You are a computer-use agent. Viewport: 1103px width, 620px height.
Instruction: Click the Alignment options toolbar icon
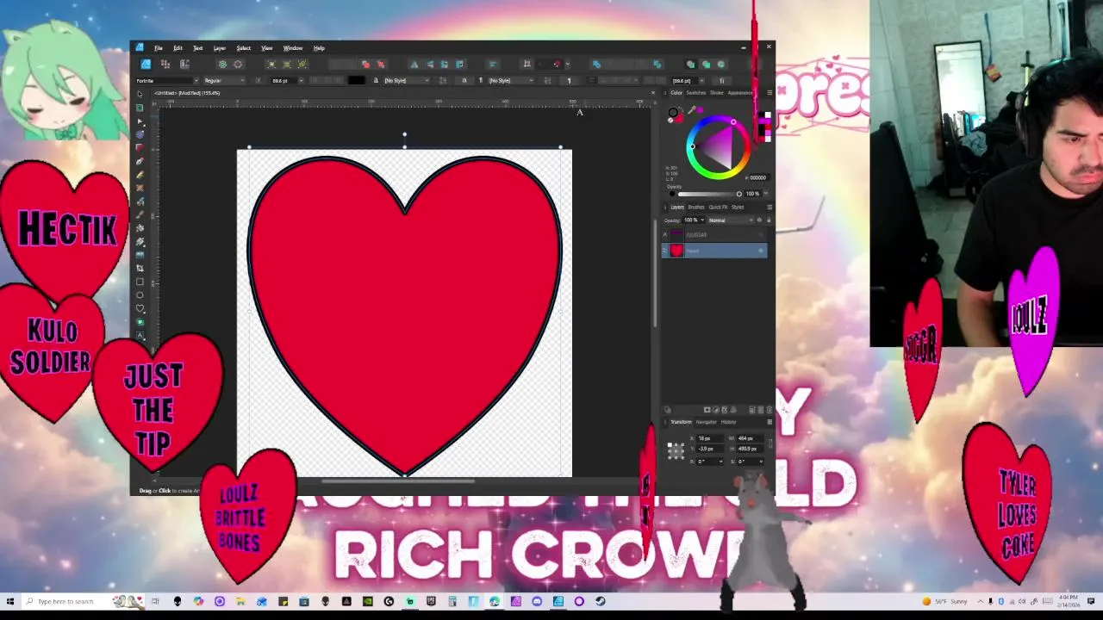[x=493, y=64]
